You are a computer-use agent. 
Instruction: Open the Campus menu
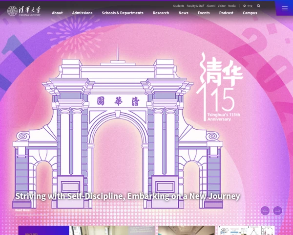(250, 13)
